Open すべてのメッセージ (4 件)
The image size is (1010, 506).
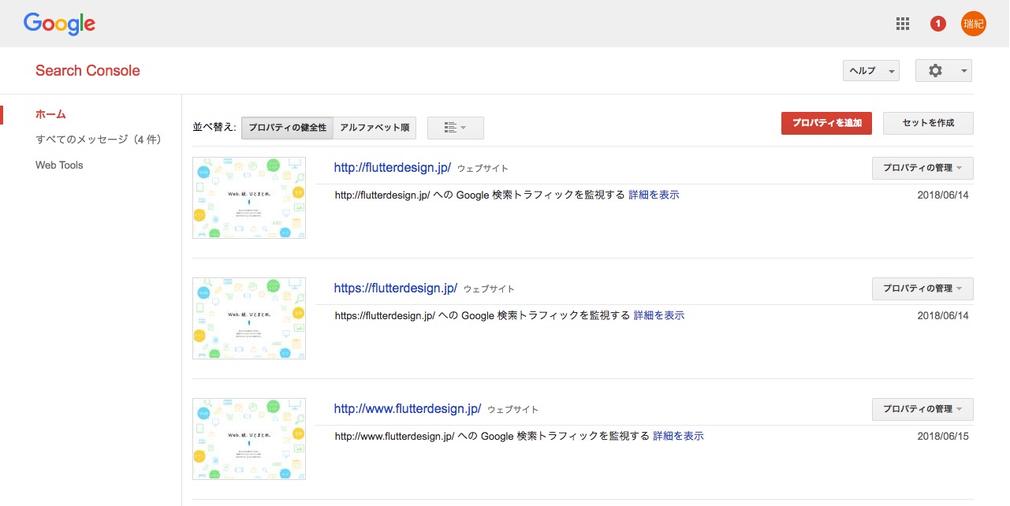click(98, 140)
